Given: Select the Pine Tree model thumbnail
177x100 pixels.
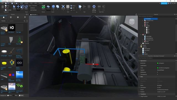Looking at the screenshot, I should (x=19, y=39).
